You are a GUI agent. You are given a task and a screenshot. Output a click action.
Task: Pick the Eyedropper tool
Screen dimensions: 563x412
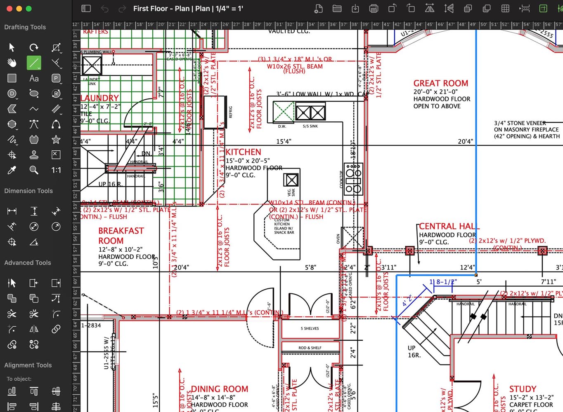point(12,170)
